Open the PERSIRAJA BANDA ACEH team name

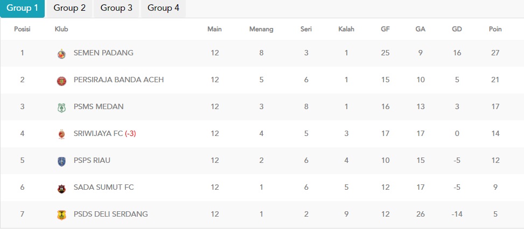tap(118, 80)
